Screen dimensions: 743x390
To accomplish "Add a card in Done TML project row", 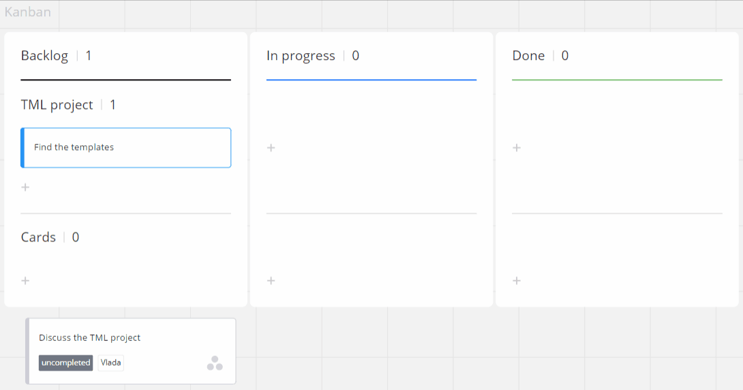I will click(x=517, y=148).
